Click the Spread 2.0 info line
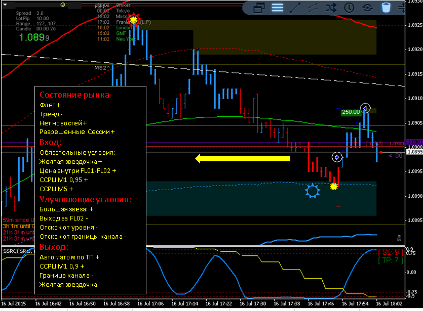This screenshot has height=311, width=423. pos(30,13)
